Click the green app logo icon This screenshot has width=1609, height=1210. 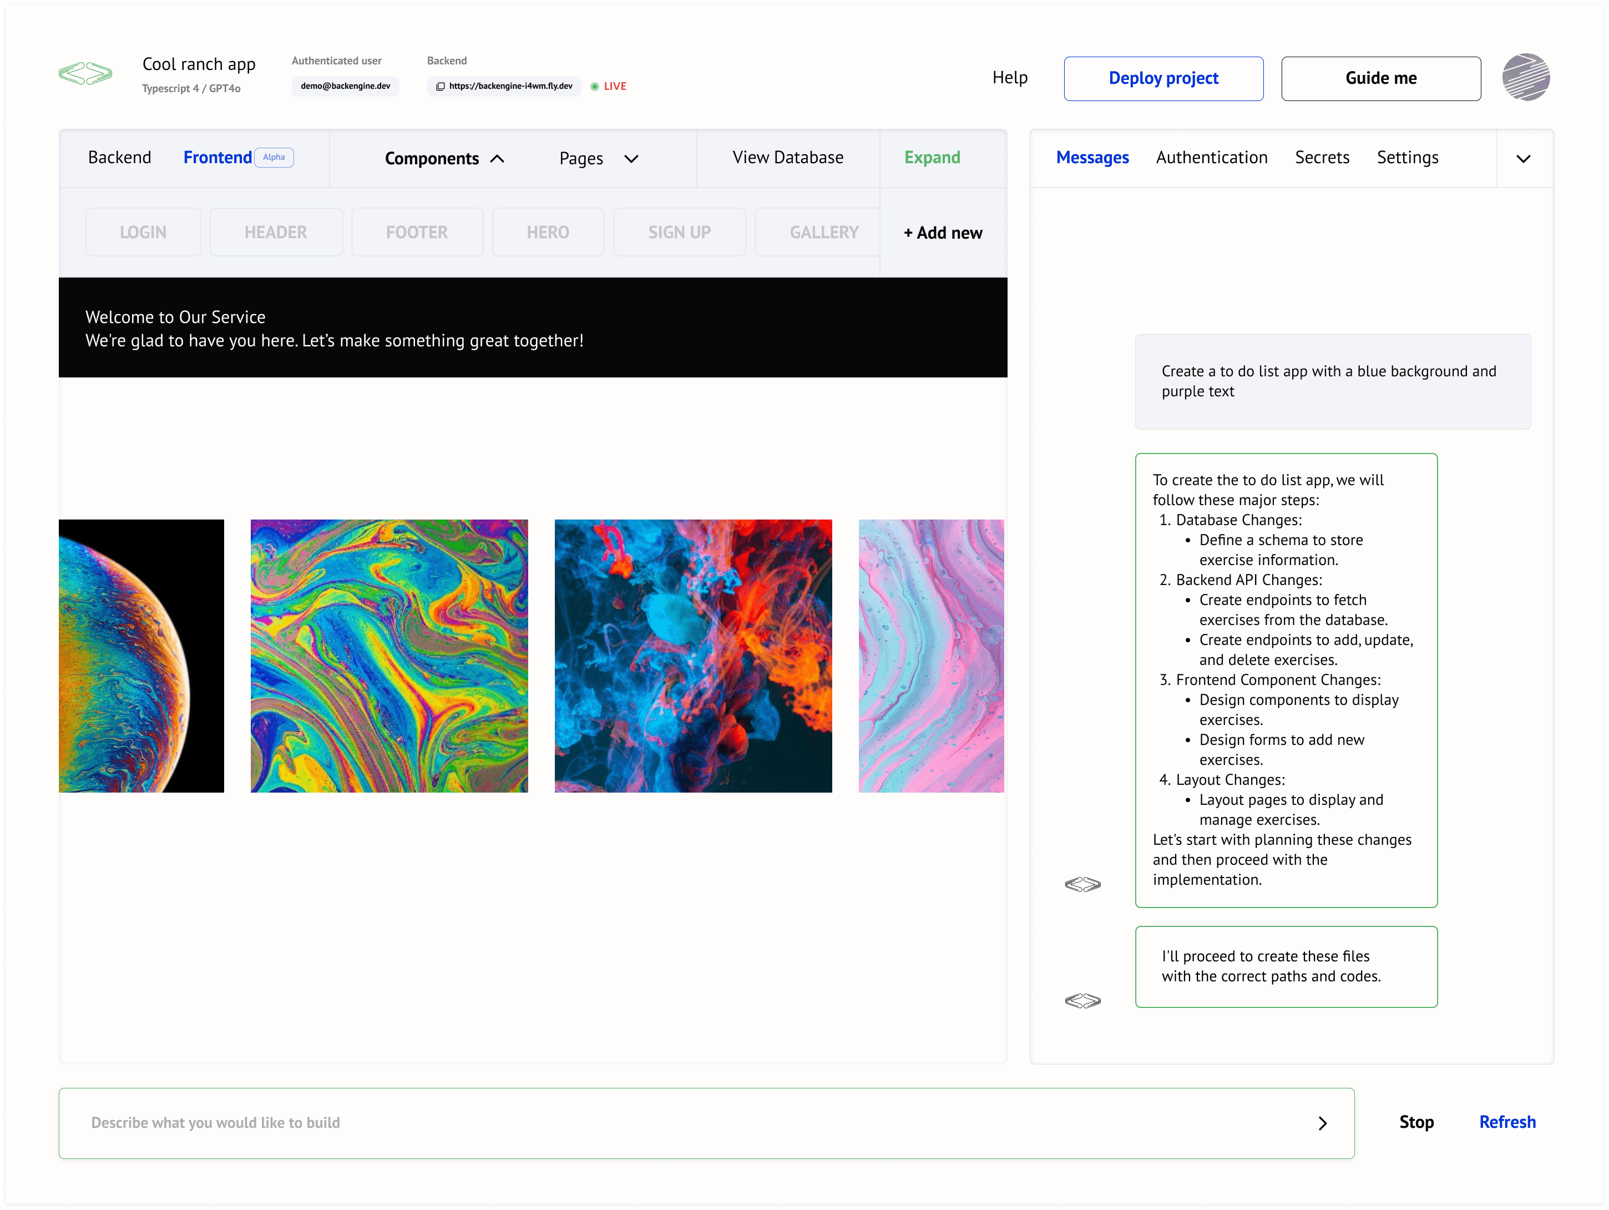tap(85, 73)
